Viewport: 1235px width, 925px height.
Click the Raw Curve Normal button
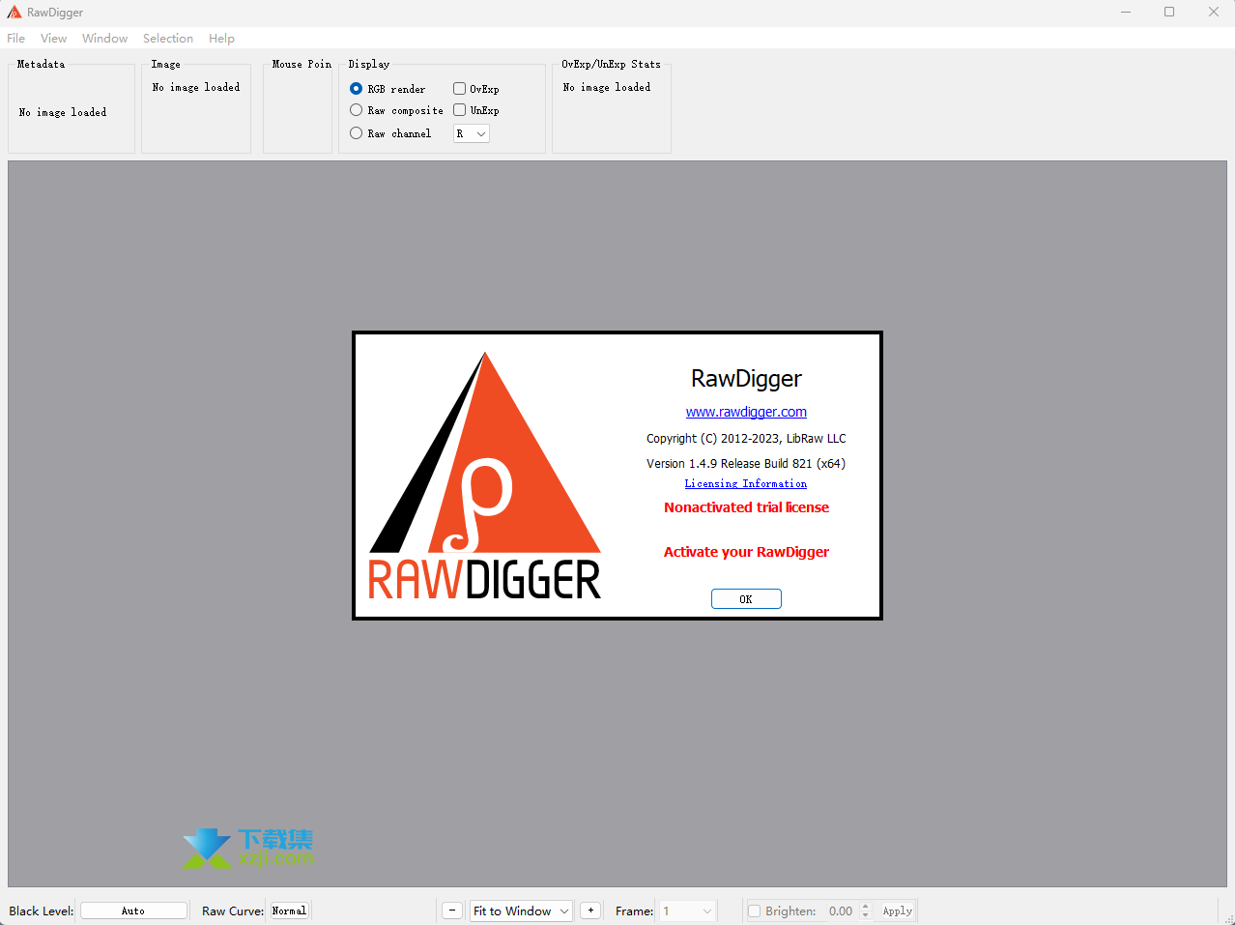point(289,911)
